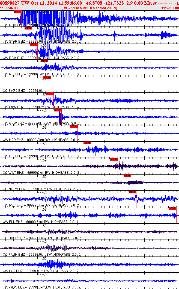
Task: Click the UW OSD EHZ station label
Action: click(13, 156)
